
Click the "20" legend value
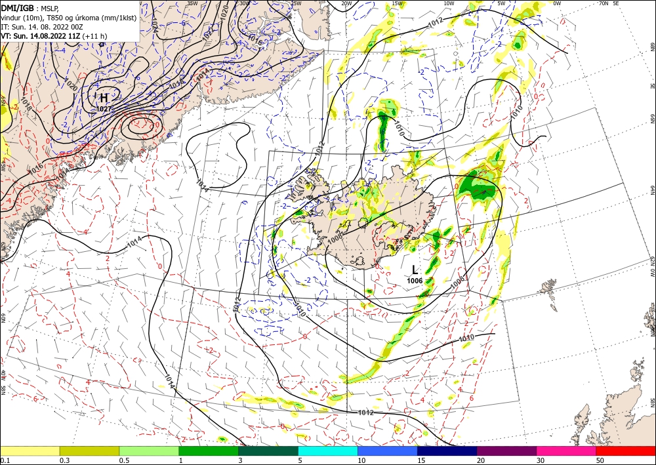click(481, 460)
